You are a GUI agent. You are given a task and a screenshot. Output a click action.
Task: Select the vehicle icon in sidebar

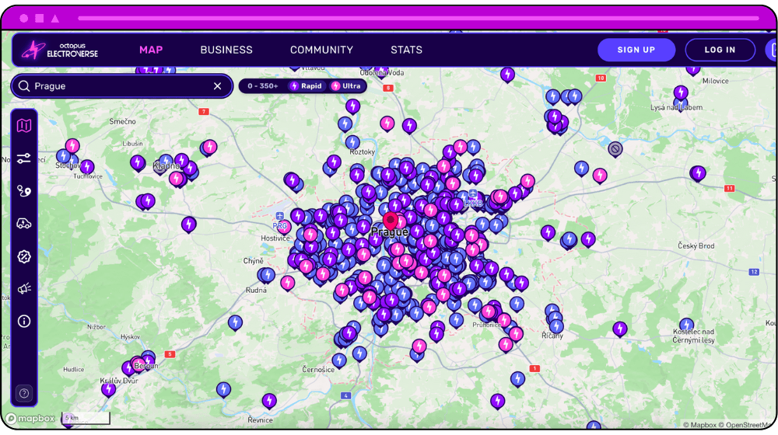tap(24, 224)
